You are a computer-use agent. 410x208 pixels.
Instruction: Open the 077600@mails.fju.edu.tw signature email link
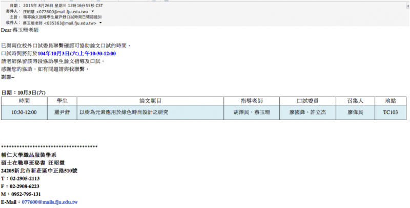[x=49, y=202]
